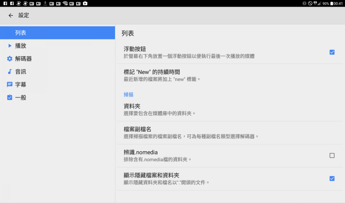Image resolution: width=345 pixels, height=203 pixels.
Task: Tap the do-not-disturb circle status icon
Action: [310, 3]
